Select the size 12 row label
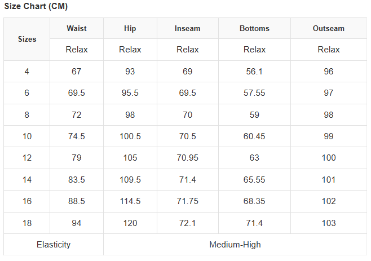The width and height of the screenshot is (371, 261). 27,158
